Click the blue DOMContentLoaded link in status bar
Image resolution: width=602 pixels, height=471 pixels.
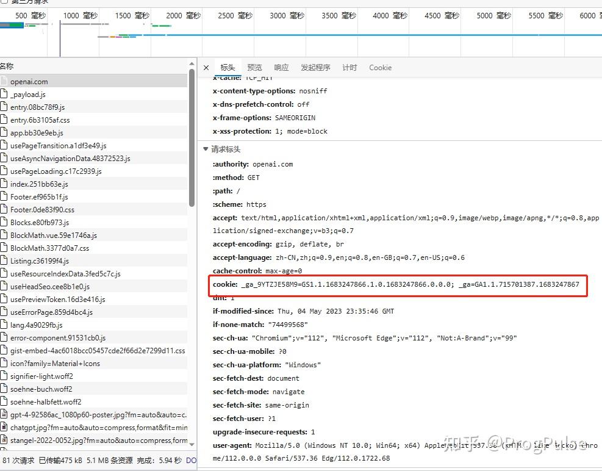coord(191,461)
